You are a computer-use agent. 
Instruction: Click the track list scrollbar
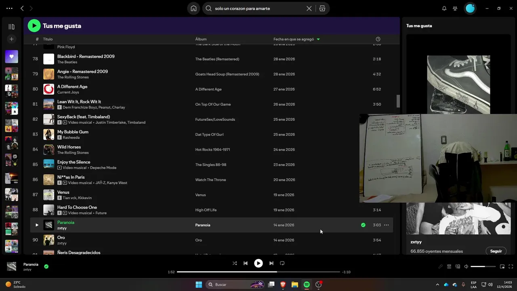[398, 101]
